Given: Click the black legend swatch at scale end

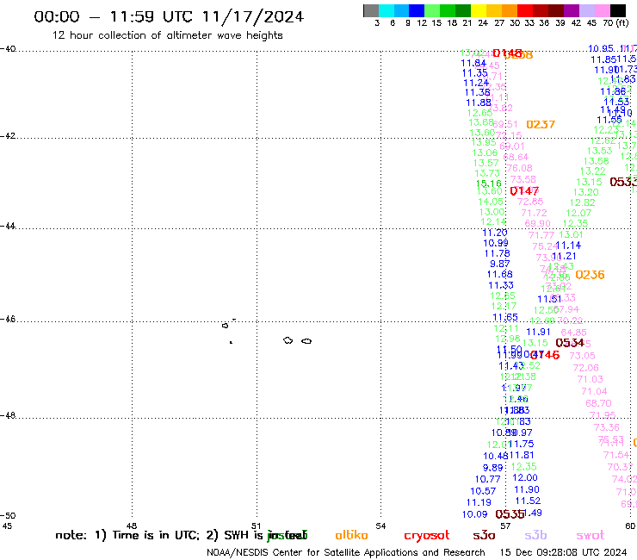Looking at the screenshot, I should coord(618,10).
